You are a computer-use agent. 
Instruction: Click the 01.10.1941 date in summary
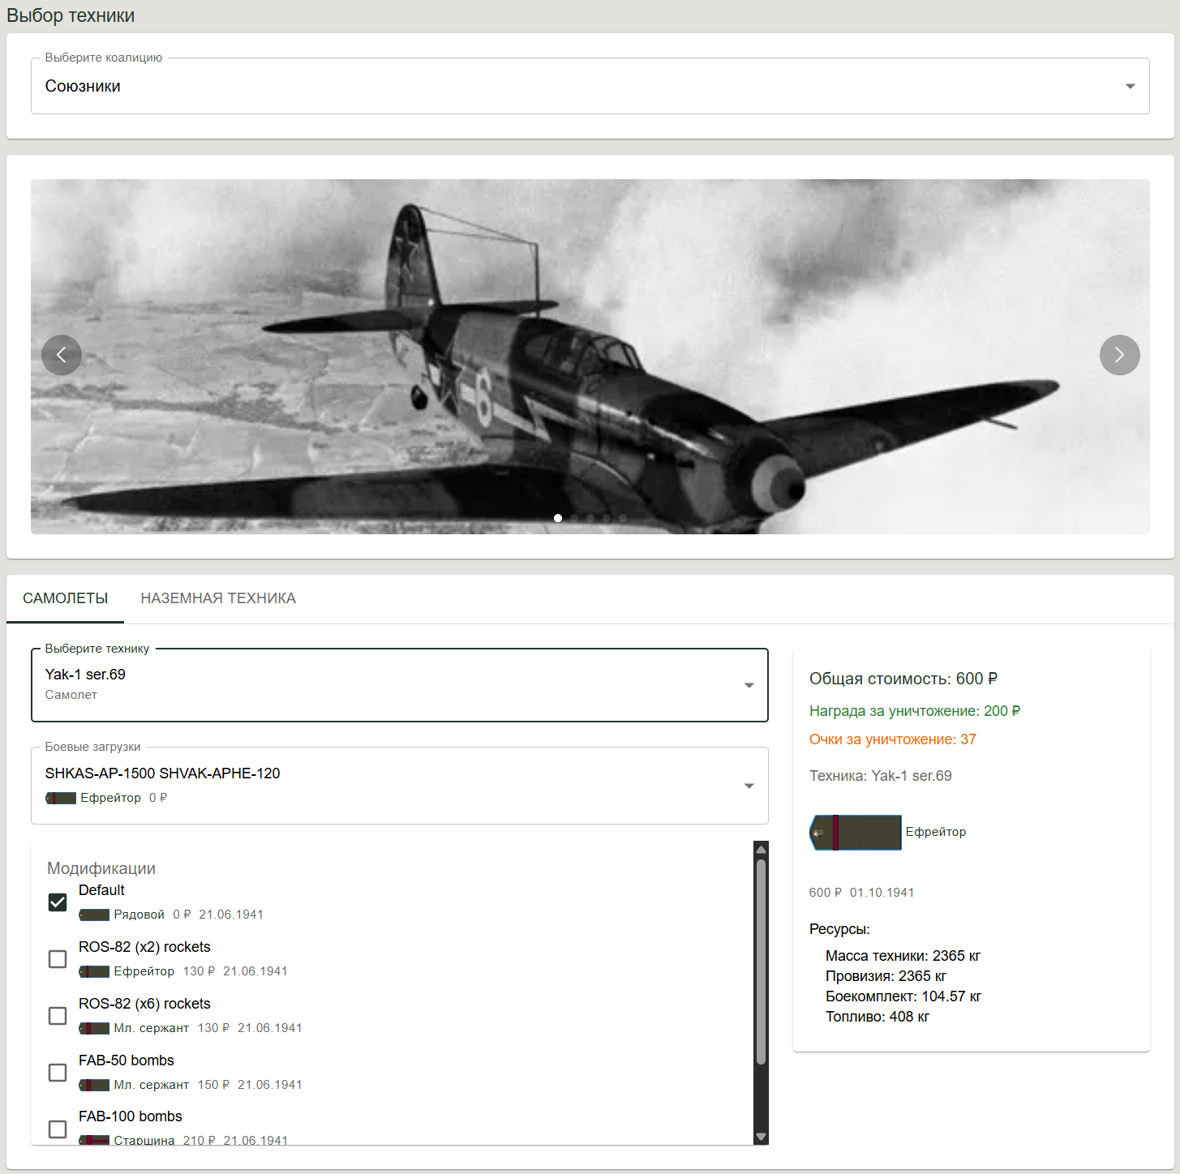point(882,893)
